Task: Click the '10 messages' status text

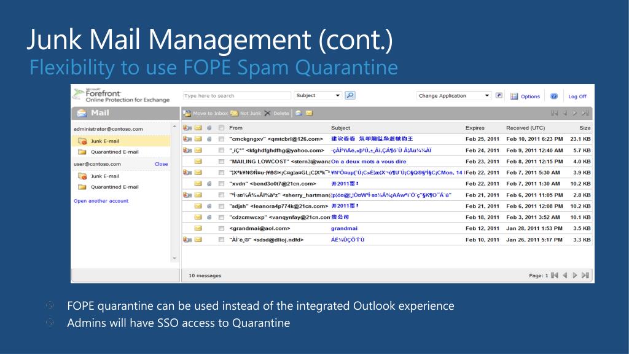Action: point(205,276)
